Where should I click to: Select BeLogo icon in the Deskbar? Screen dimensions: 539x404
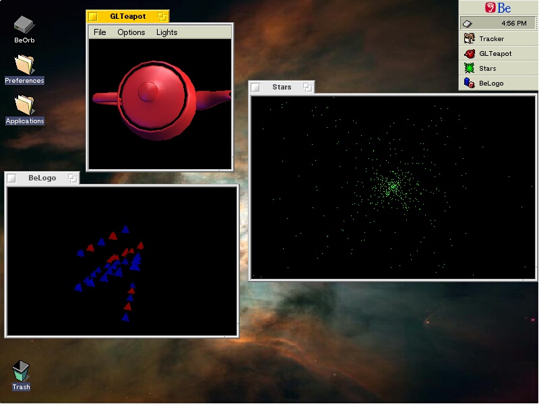[469, 83]
